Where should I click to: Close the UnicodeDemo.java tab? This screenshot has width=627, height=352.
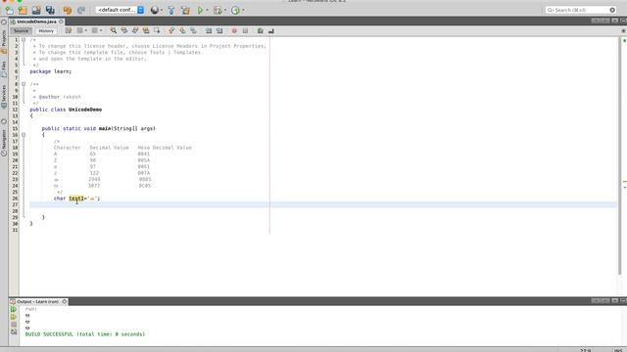(61, 22)
